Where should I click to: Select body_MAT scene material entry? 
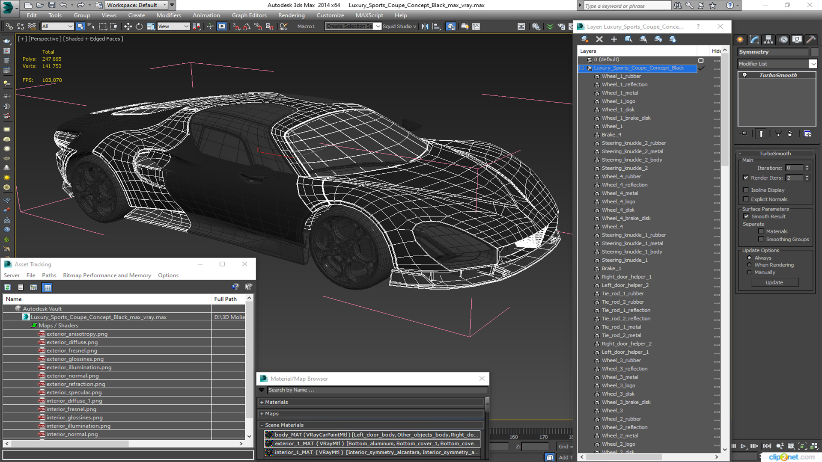pos(372,435)
